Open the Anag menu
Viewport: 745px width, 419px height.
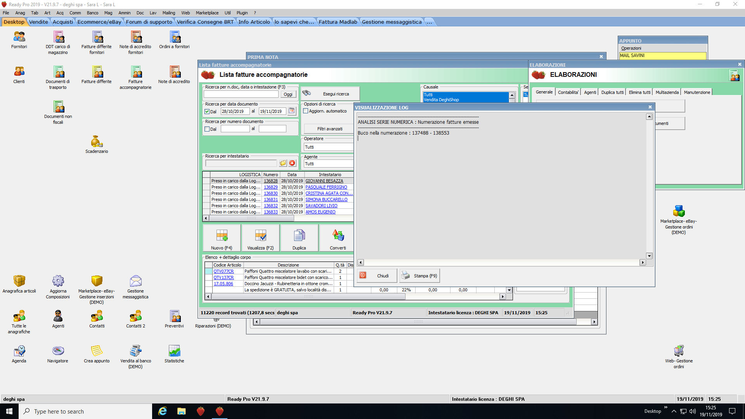pos(20,13)
